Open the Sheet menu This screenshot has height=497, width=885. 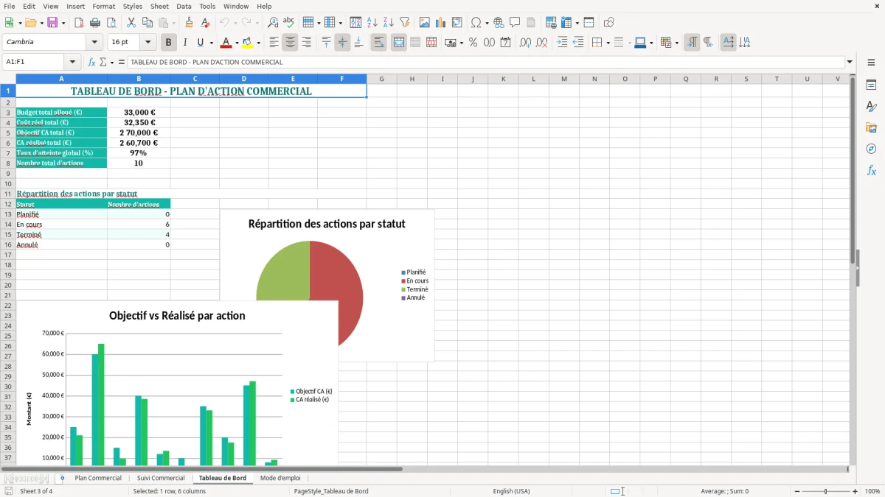point(159,6)
